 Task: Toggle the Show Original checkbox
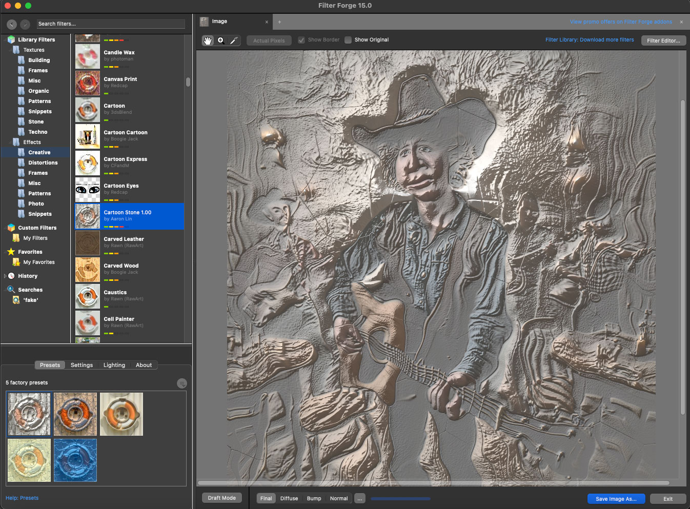(x=348, y=40)
